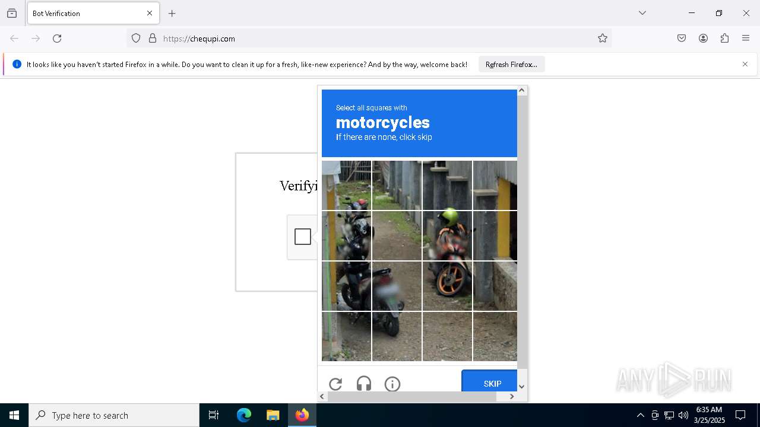Open File Explorer from the taskbar
760x427 pixels.
(x=273, y=415)
